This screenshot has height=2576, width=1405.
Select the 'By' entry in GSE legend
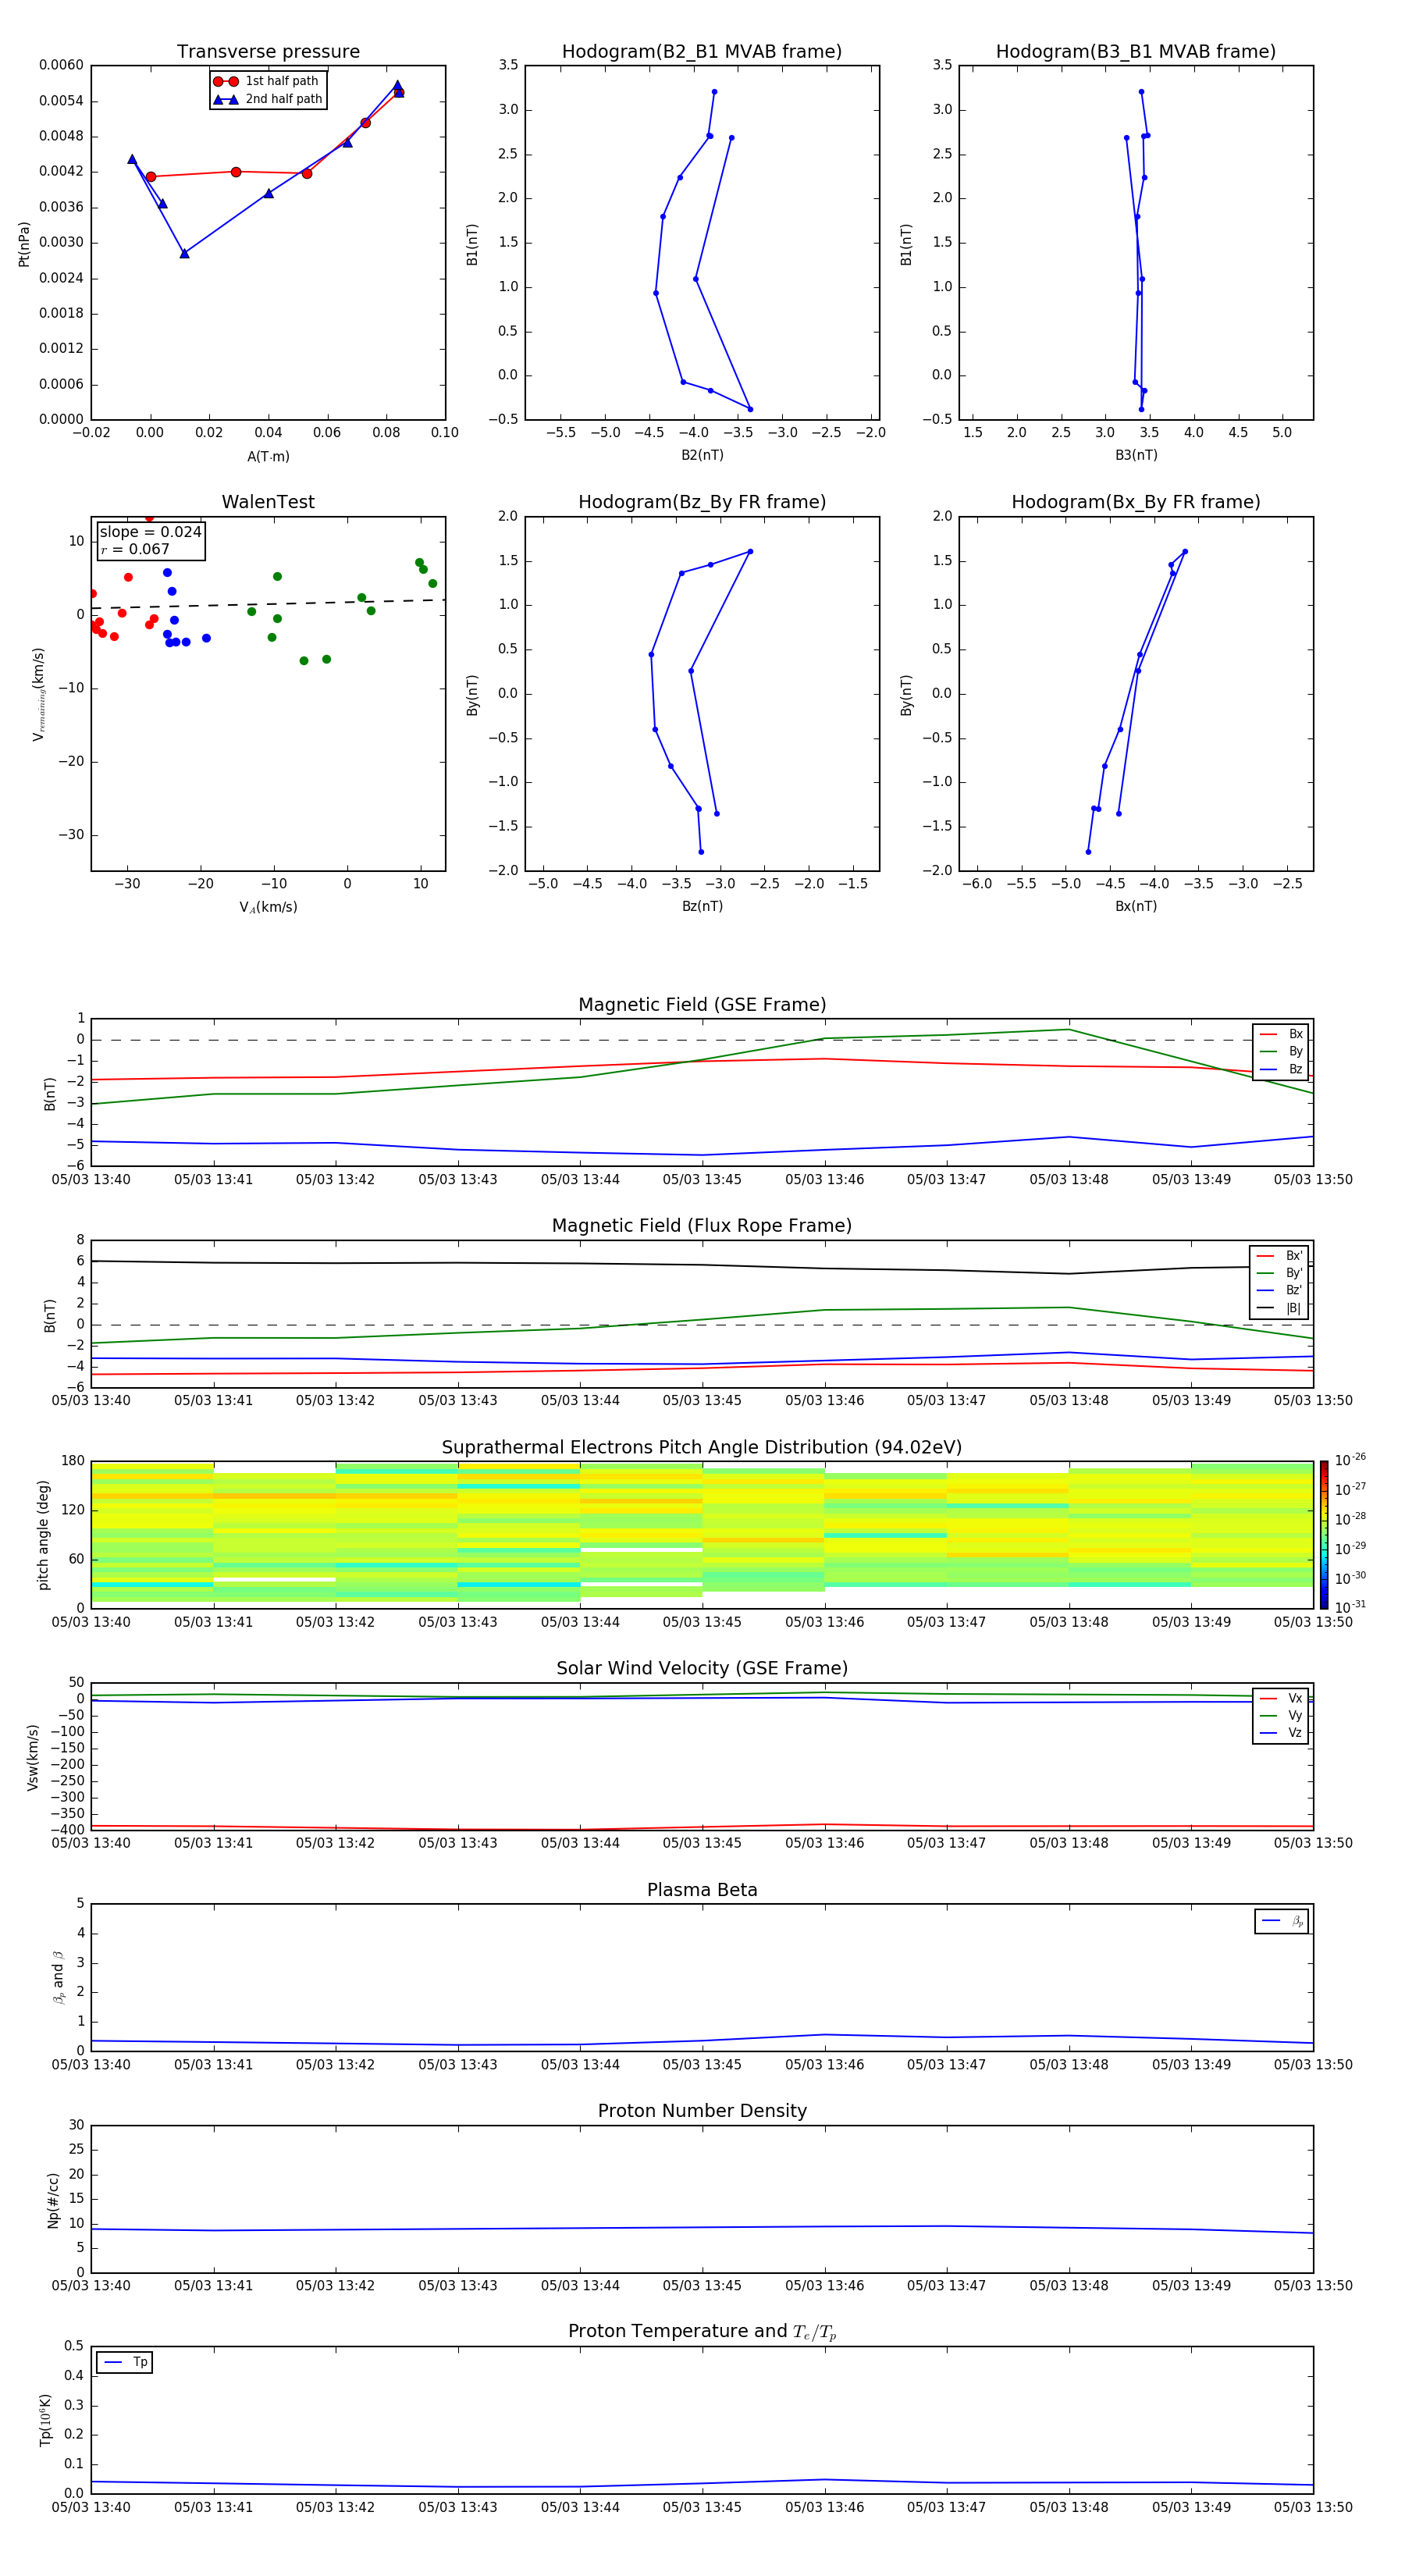[x=1281, y=1051]
